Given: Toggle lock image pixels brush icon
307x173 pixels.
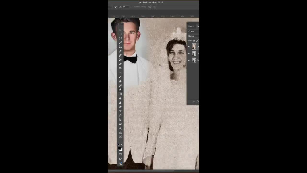Looking at the screenshot, I should click(x=197, y=41).
